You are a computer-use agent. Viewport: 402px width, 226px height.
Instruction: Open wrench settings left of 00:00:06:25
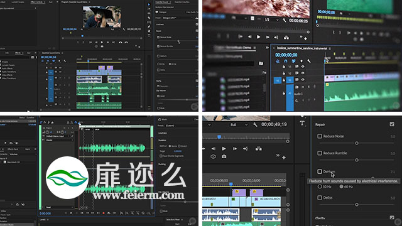coord(285,20)
